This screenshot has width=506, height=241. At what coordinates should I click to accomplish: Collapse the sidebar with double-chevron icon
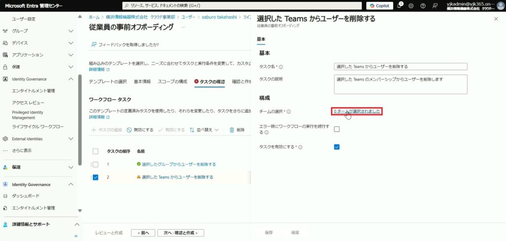click(x=76, y=236)
